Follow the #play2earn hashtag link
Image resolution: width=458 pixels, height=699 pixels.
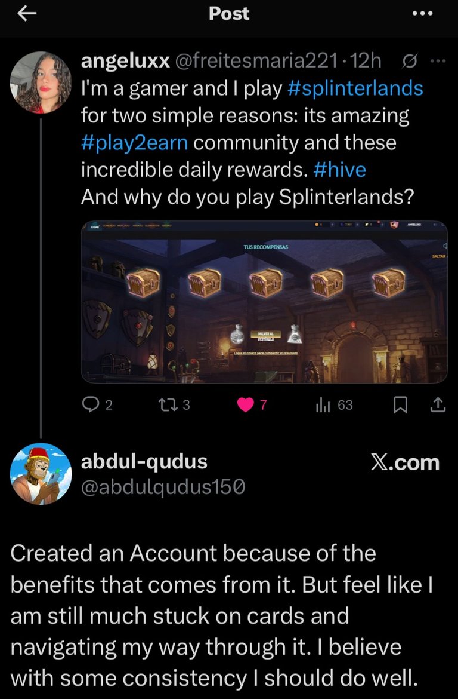pos(135,143)
